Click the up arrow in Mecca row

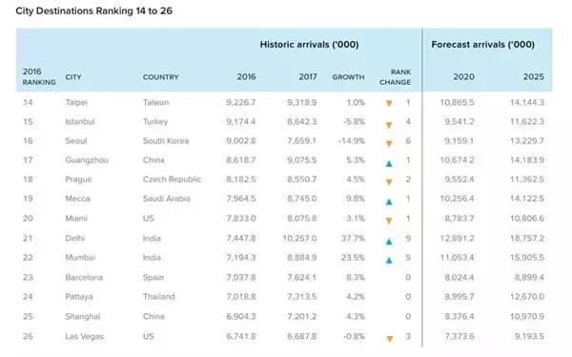(389, 201)
